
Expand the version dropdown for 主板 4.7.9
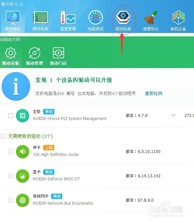[x=173, y=115]
